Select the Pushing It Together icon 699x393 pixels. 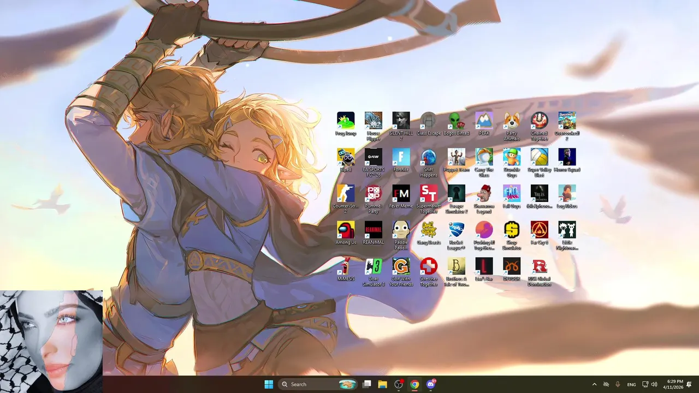click(484, 235)
